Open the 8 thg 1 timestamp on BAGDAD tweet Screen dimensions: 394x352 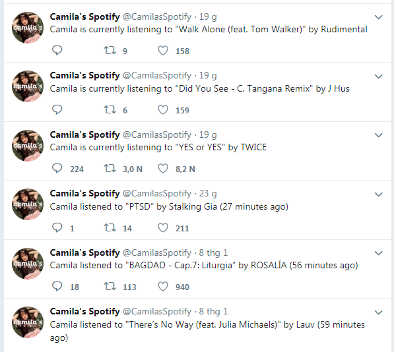pyautogui.click(x=213, y=252)
